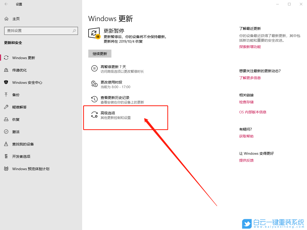The width and height of the screenshot is (307, 230).
Task: Click 继续更新 to resume updates
Action: 100,53
